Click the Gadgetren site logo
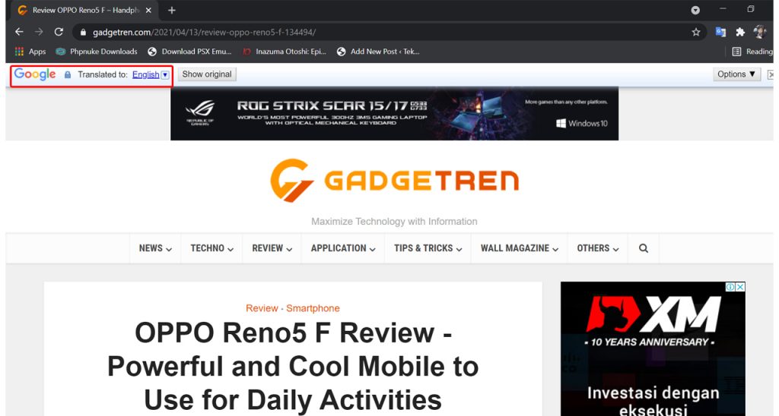 (x=394, y=180)
